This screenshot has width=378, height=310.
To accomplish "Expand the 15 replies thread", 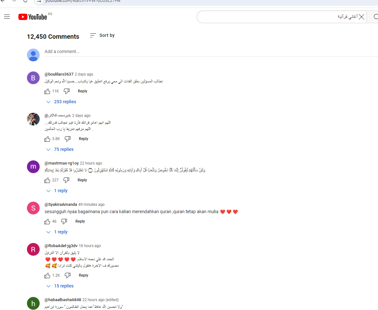I will coord(60,286).
